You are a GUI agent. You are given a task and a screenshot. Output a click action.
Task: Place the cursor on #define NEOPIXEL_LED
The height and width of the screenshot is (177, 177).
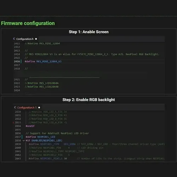pos(40,137)
